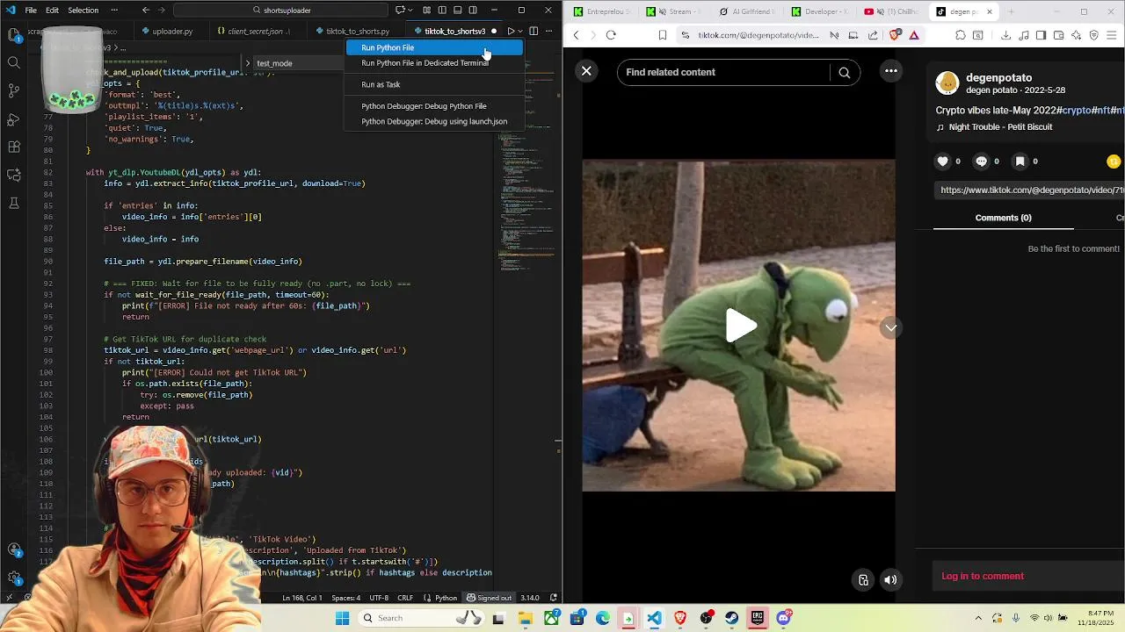1125x632 pixels.
Task: Change line endings via CRLF status item
Action: click(405, 598)
